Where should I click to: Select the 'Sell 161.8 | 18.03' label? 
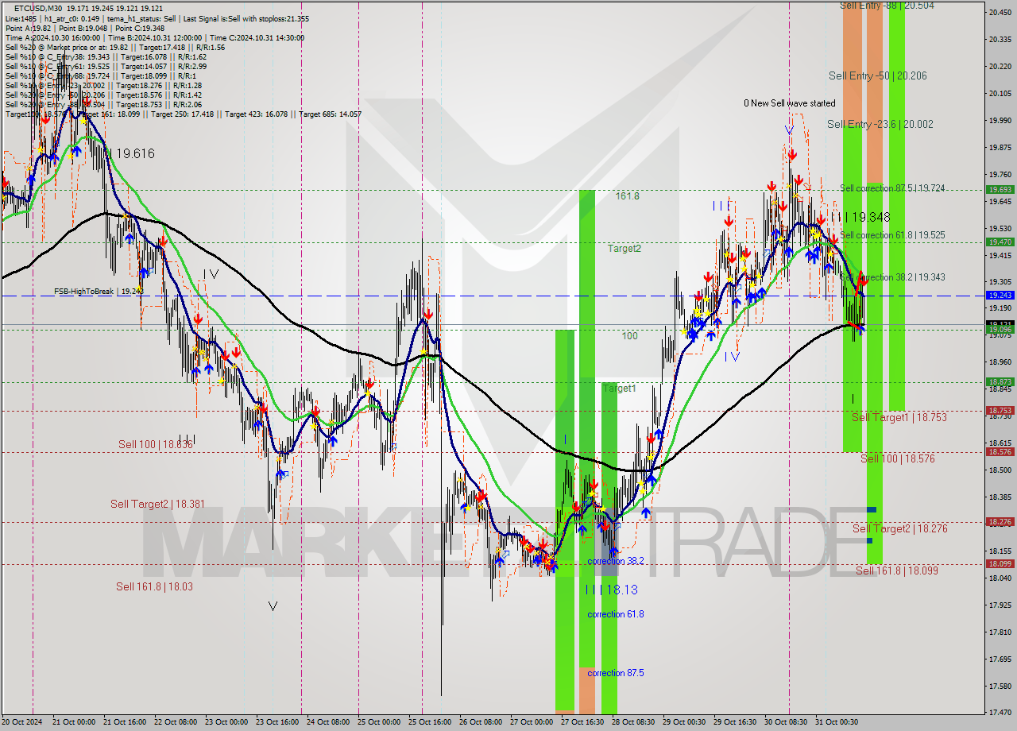click(154, 586)
